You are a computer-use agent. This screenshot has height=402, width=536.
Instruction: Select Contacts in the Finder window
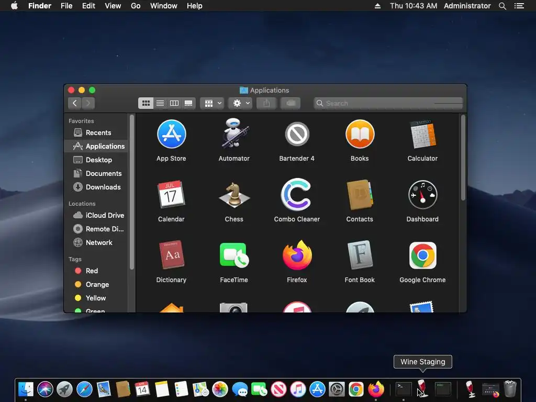coord(360,195)
